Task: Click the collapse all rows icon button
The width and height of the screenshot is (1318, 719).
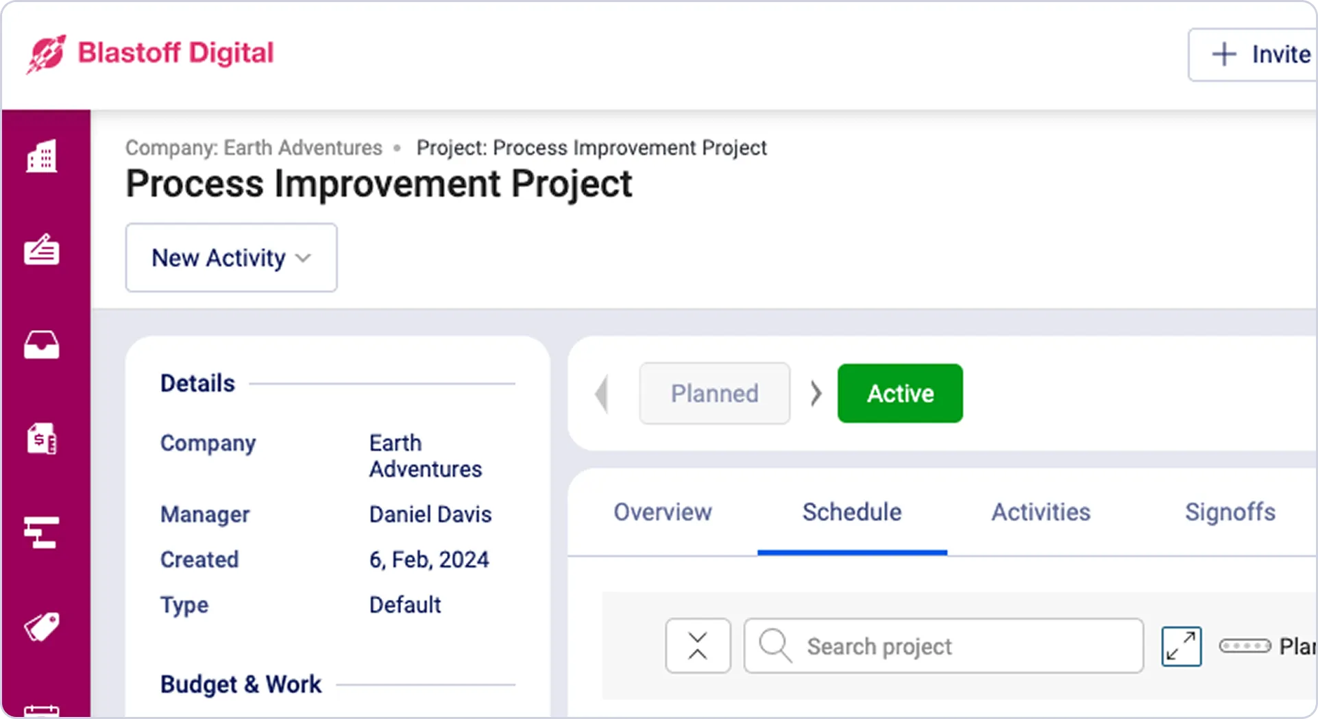Action: 698,646
